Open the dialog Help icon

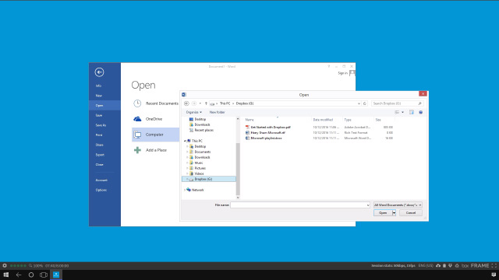[x=421, y=112]
